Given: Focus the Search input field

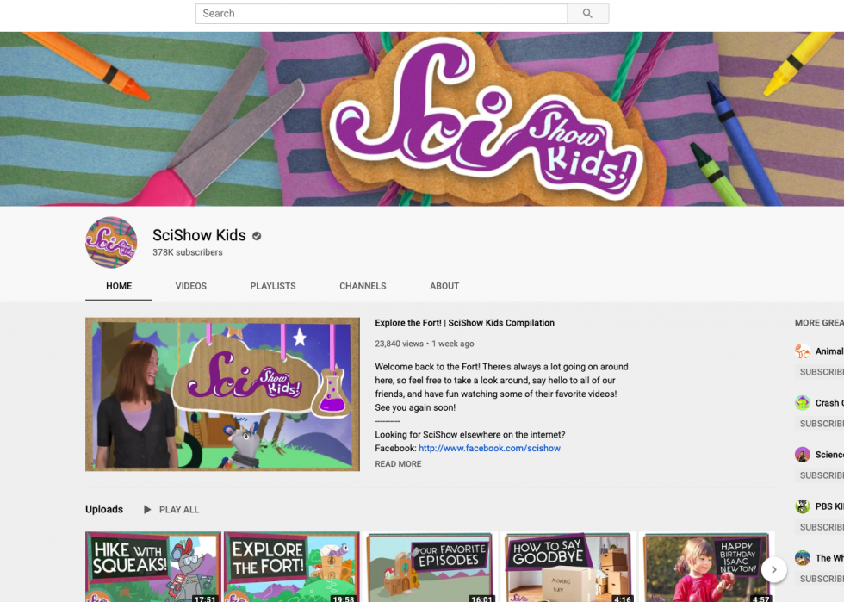Looking at the screenshot, I should [x=381, y=14].
